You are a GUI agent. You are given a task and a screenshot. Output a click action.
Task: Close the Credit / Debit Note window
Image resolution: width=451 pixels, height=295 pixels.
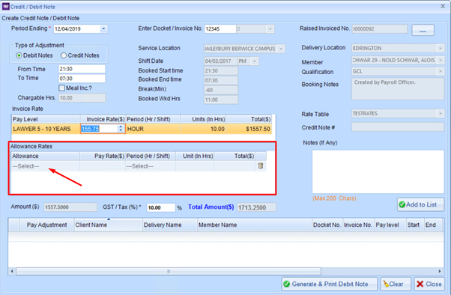(443, 6)
